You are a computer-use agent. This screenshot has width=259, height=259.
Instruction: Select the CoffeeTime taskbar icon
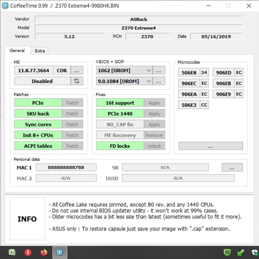60,252
